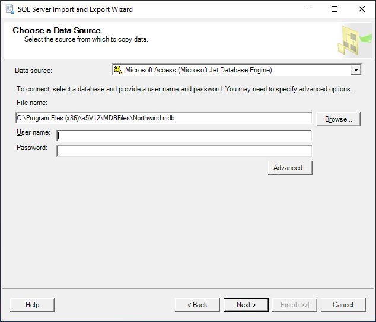Close the Import and Export Wizard
The width and height of the screenshot is (376, 322).
362,9
